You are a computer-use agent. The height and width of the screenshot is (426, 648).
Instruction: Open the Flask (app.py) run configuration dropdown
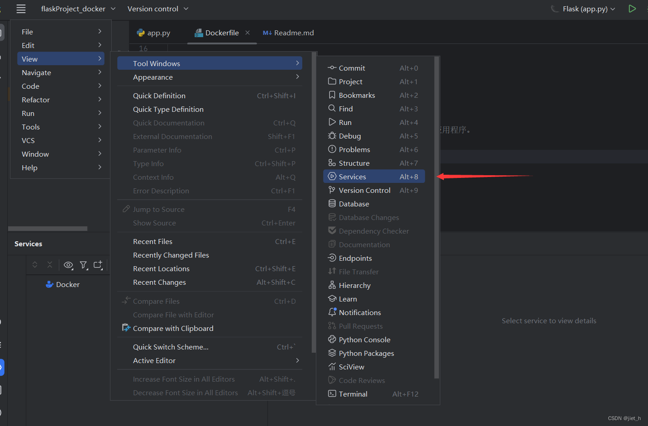pyautogui.click(x=583, y=9)
